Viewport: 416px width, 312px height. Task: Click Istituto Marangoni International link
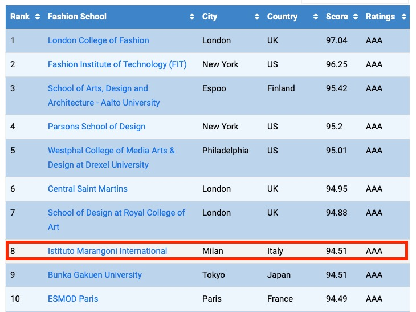point(108,251)
